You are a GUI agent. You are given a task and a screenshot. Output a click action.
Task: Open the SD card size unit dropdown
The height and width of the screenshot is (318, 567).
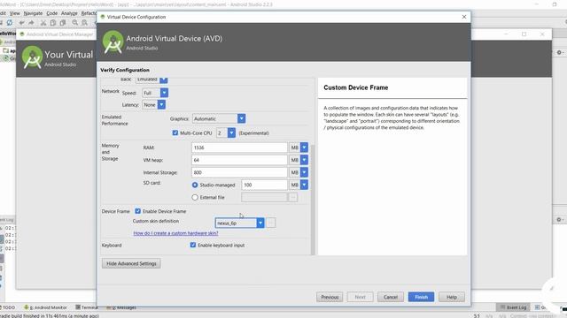tap(304, 185)
